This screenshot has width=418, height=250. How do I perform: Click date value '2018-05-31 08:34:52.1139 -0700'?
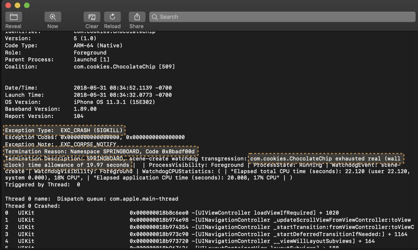coord(123,88)
